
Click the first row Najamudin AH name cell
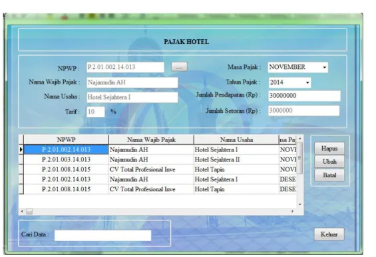coord(151,150)
